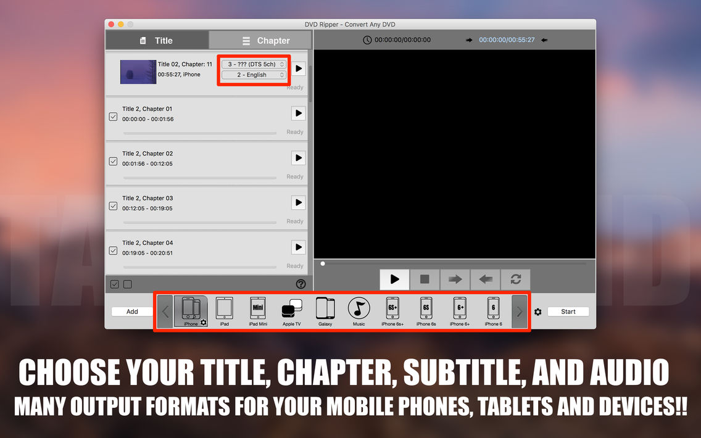Start playback in the video player
Image resolution: width=701 pixels, height=438 pixels.
click(394, 279)
